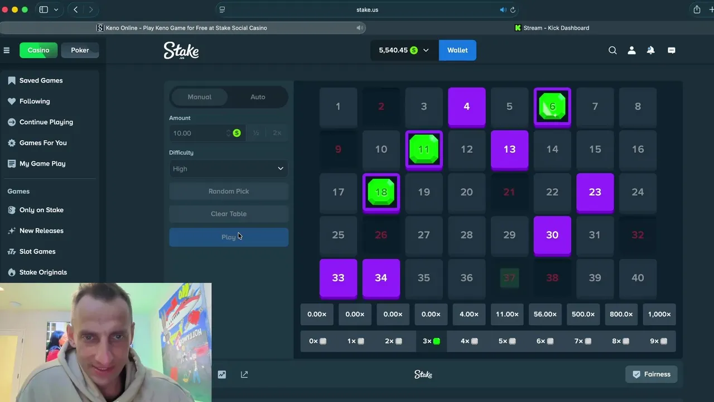Viewport: 714px width, 402px height.
Task: Click the stake.us address bar
Action: tap(367, 9)
